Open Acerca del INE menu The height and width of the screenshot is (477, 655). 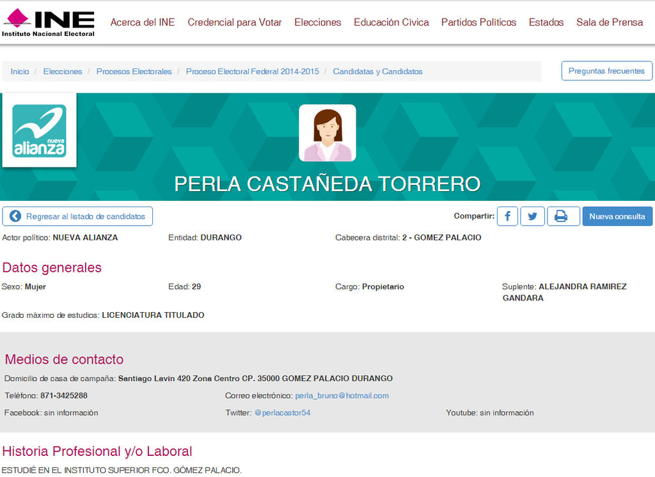[143, 22]
